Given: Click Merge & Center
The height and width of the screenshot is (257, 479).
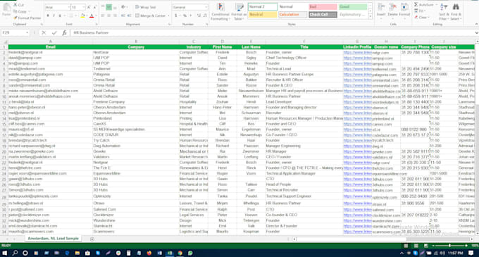Looking at the screenshot, I should 151,15.
